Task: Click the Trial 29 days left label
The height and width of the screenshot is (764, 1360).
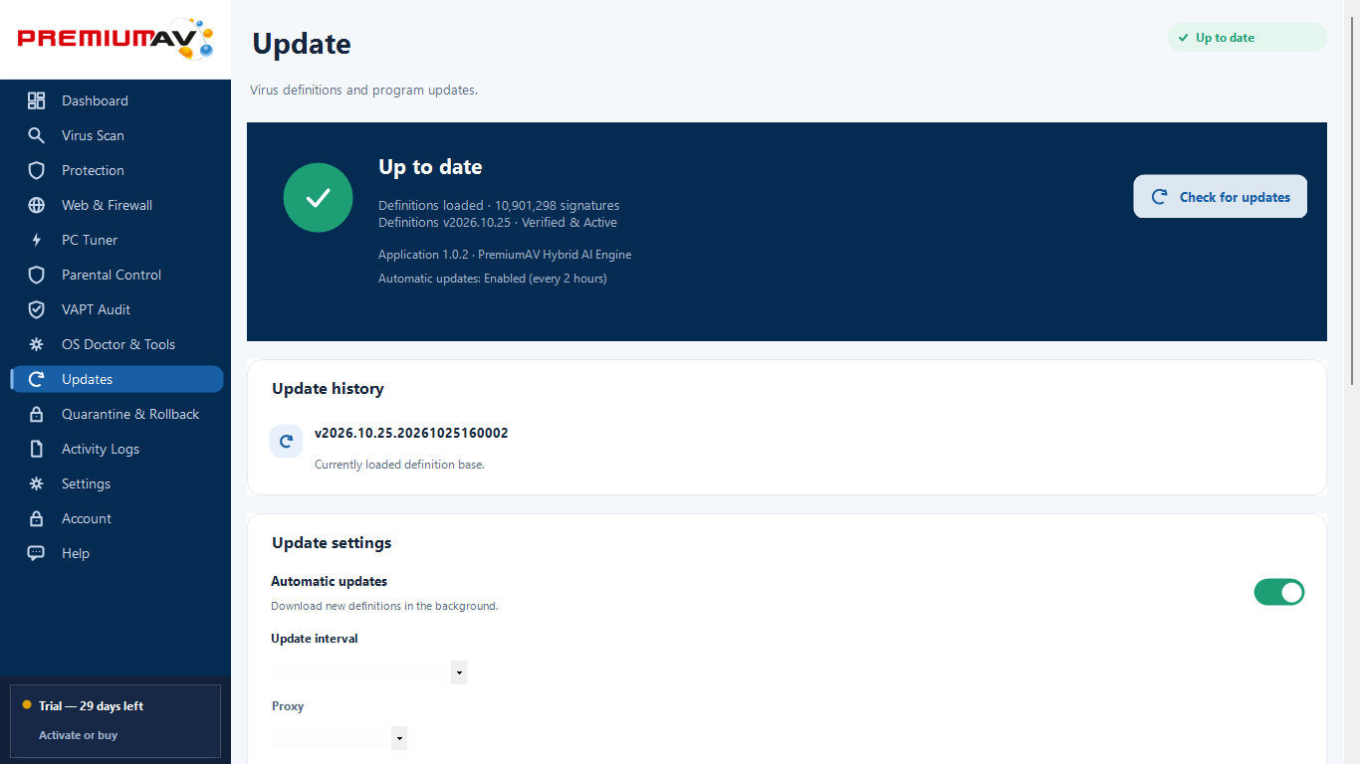Action: coord(91,706)
